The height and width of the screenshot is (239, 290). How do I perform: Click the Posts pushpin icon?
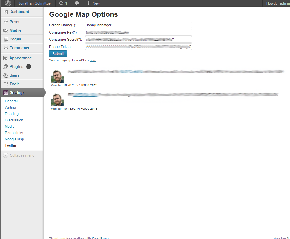[6, 22]
